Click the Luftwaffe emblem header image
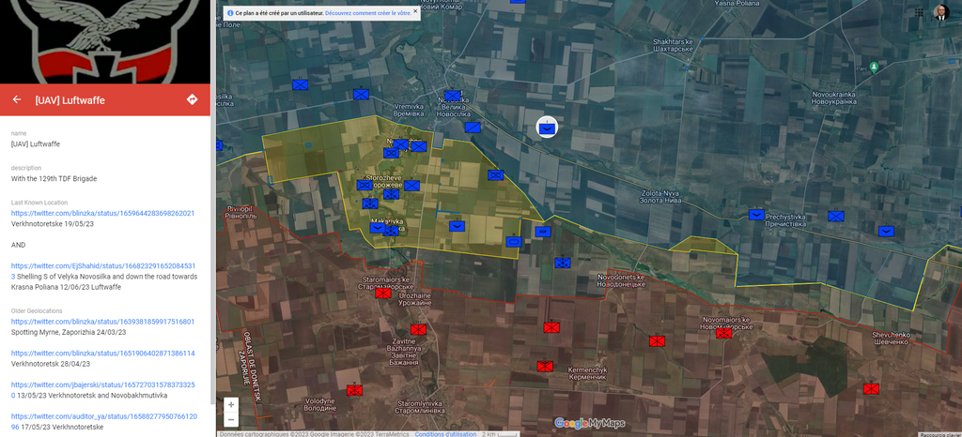 [x=105, y=41]
